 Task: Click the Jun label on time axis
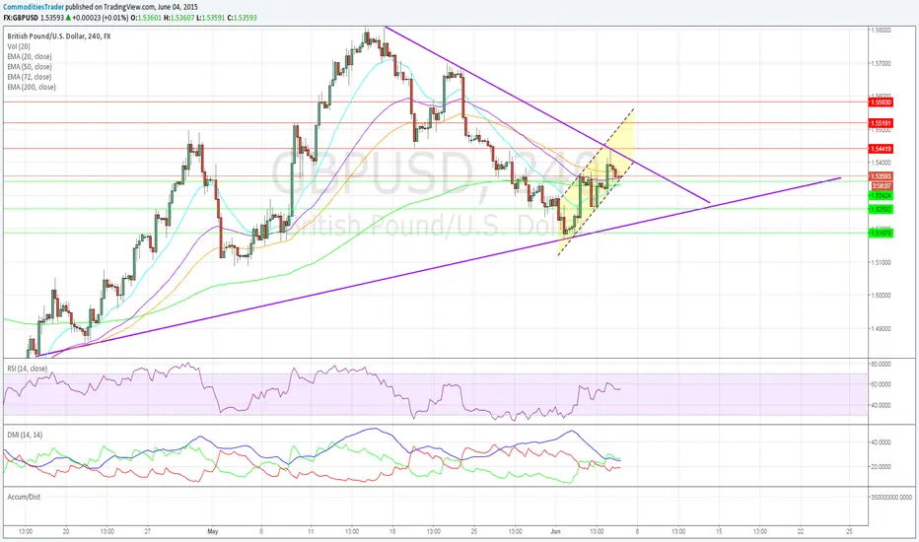pyautogui.click(x=555, y=531)
